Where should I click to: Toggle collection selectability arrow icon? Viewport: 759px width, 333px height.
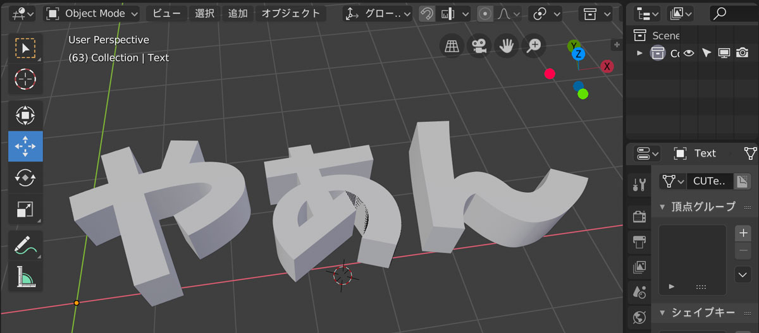tap(707, 53)
